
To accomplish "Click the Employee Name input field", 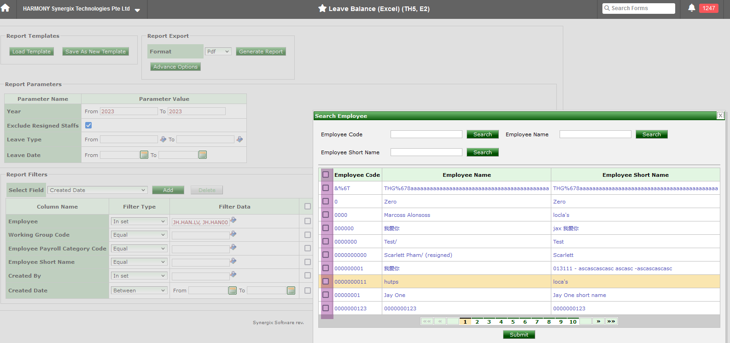I will pos(596,134).
